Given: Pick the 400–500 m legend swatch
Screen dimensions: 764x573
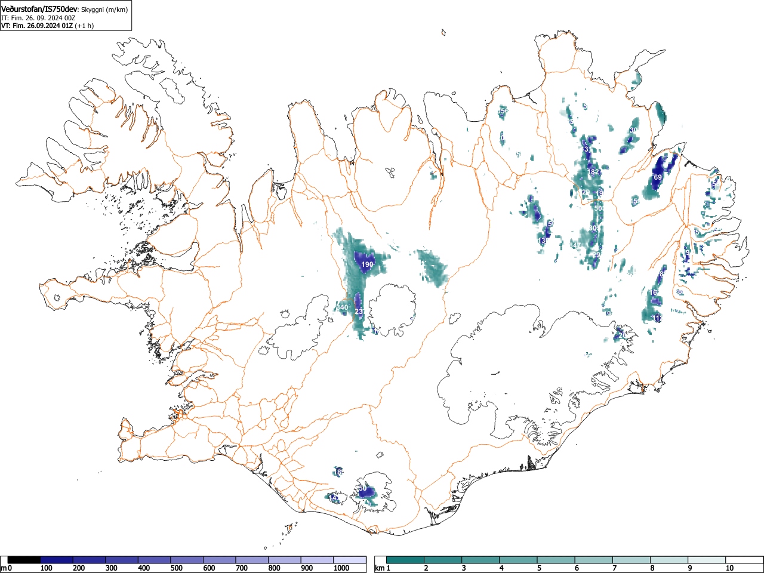Looking at the screenshot, I should pos(155,560).
